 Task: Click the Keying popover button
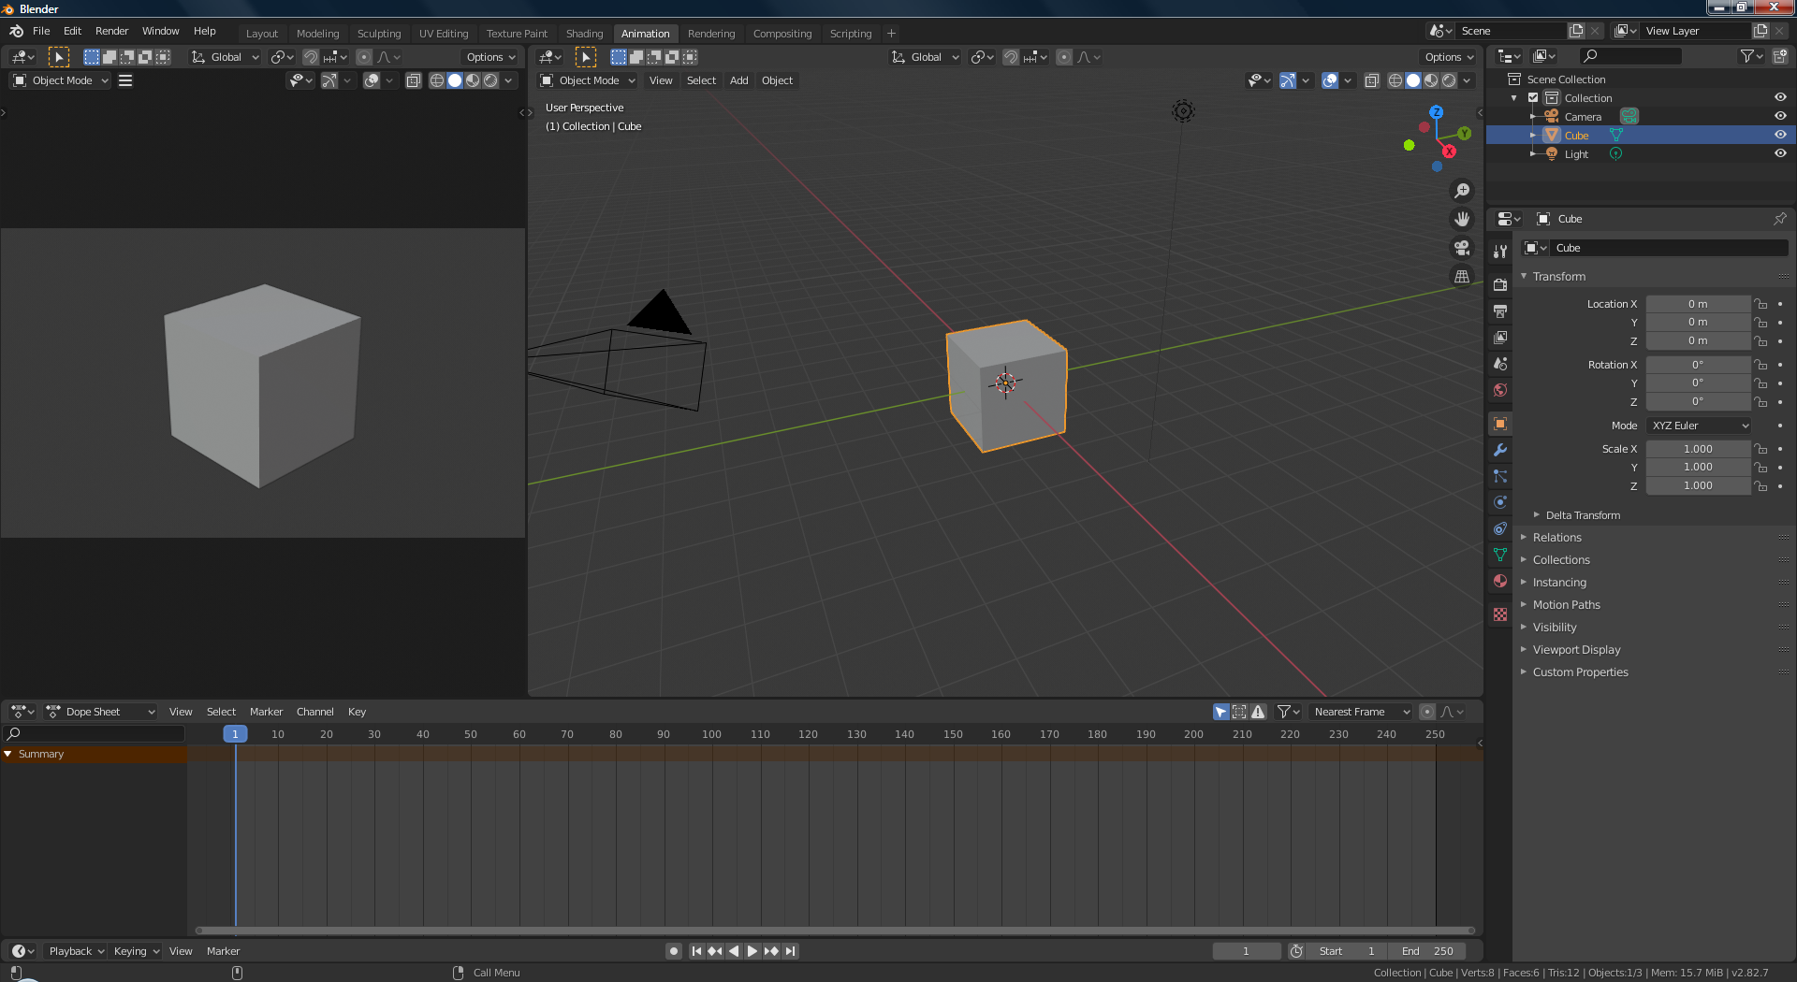(136, 951)
